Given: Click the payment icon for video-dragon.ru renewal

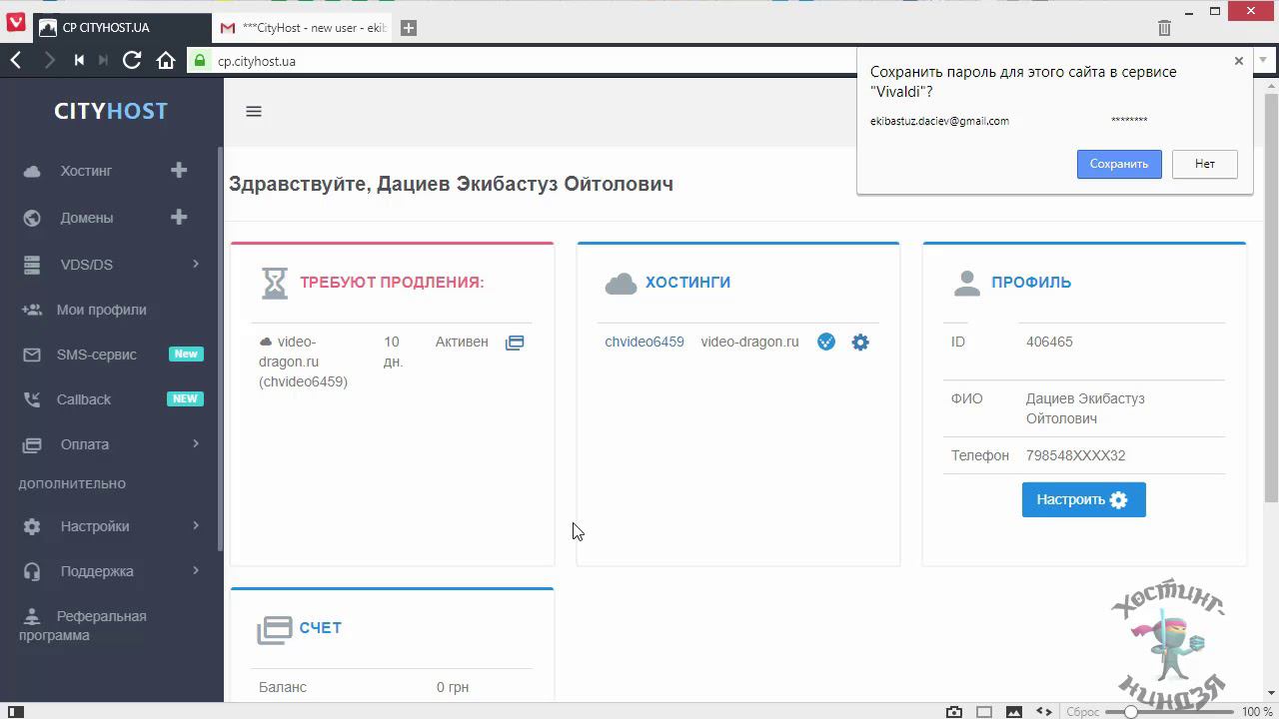Looking at the screenshot, I should click(x=515, y=343).
